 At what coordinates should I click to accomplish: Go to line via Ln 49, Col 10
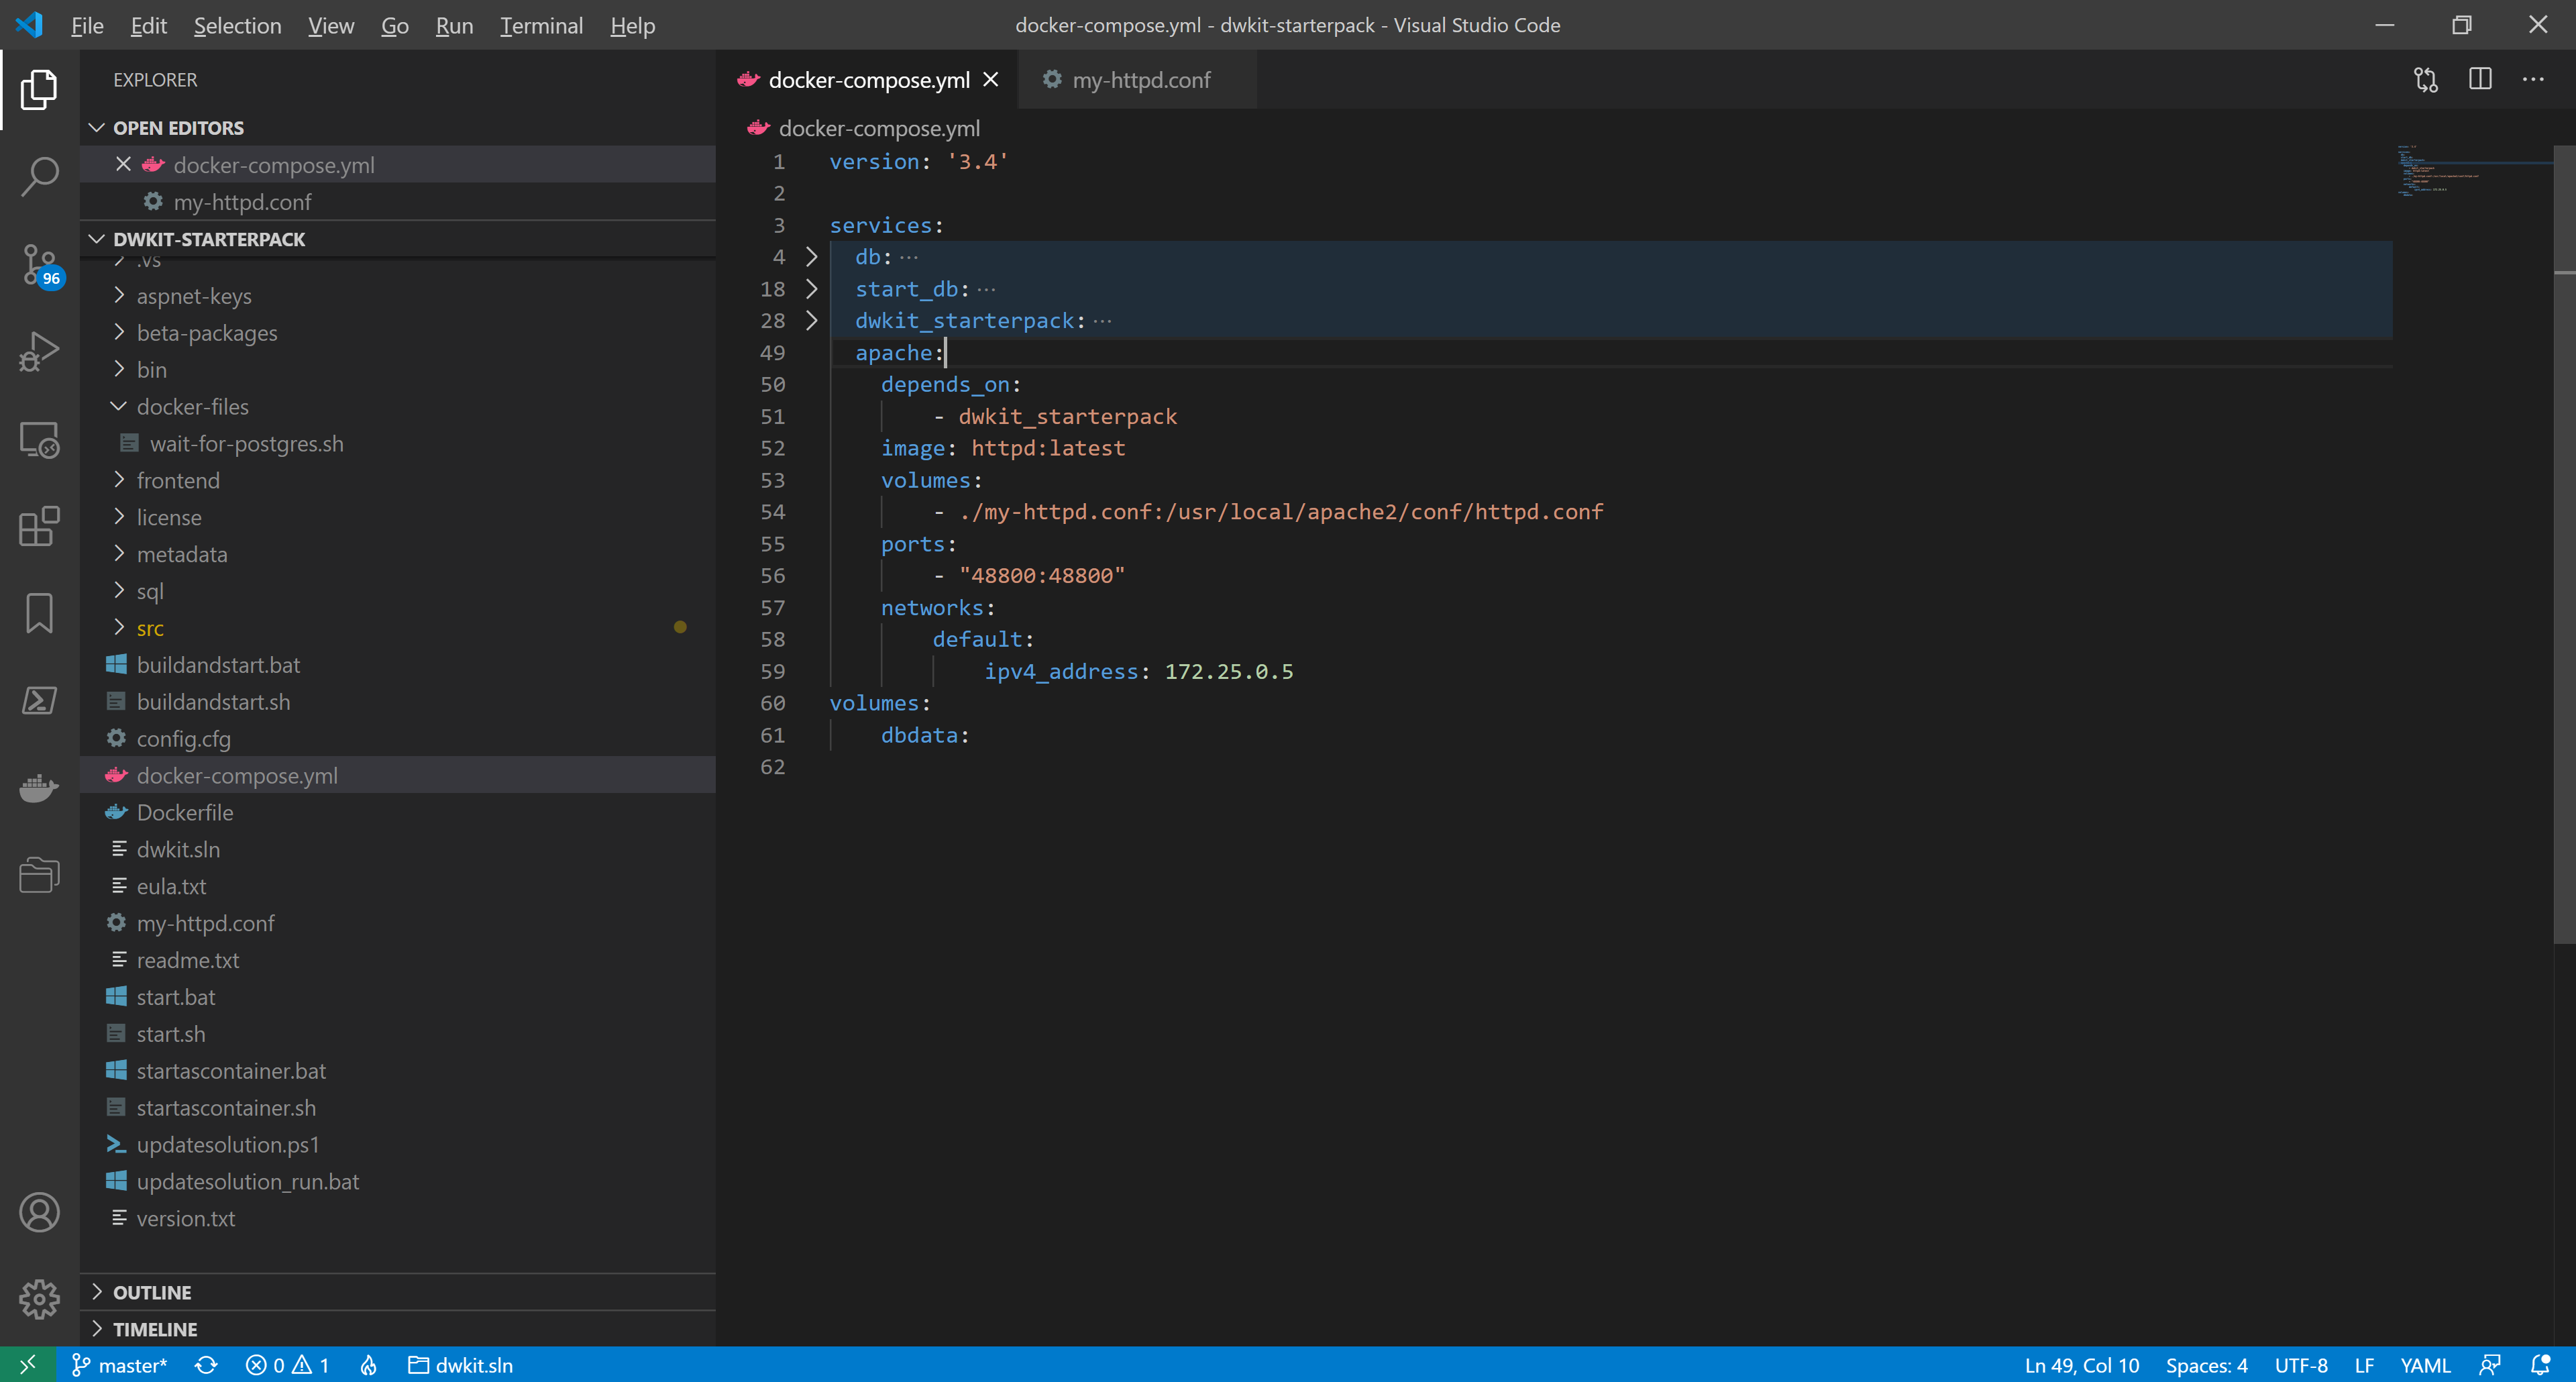coord(2081,1365)
